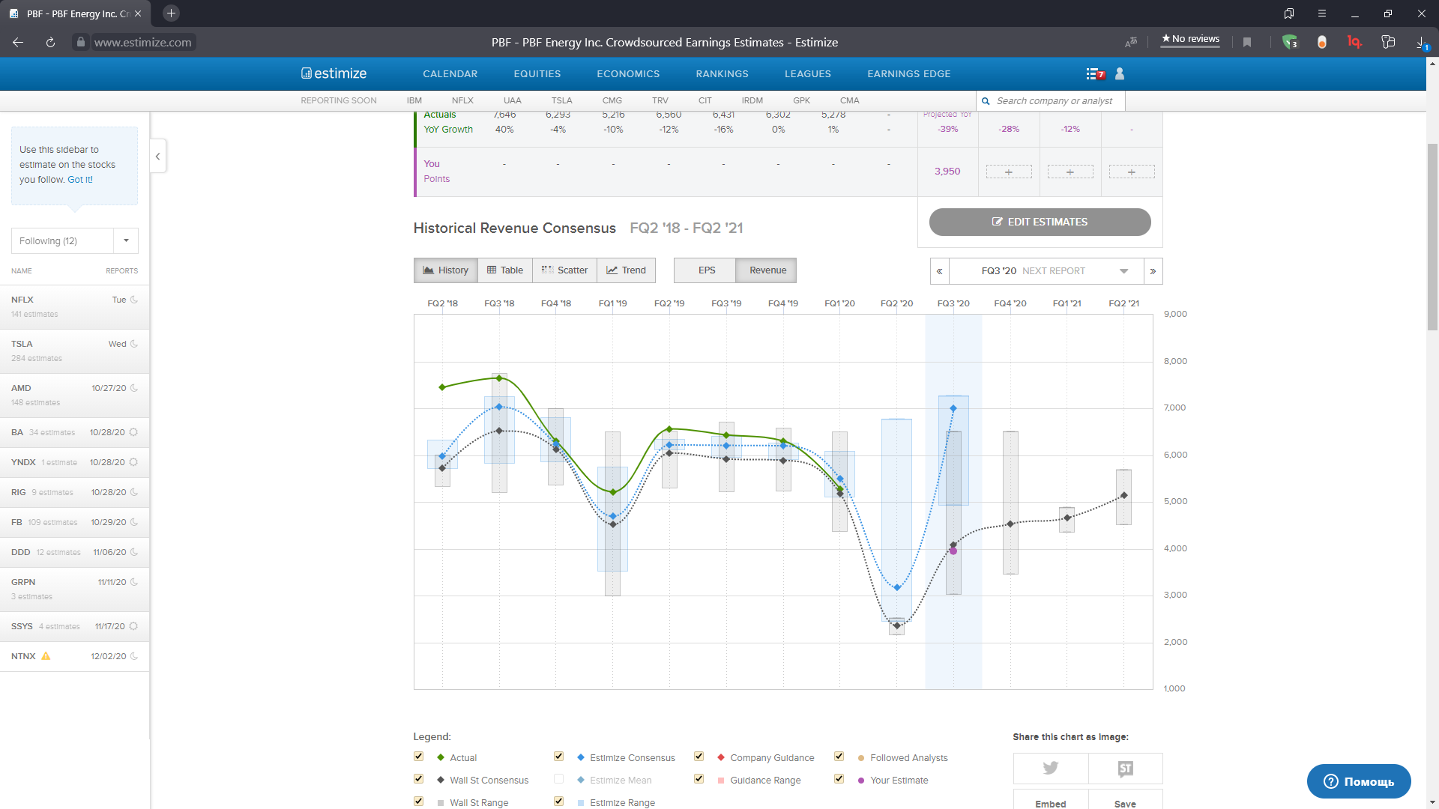This screenshot has width=1439, height=809.
Task: Open the Following (12) dropdown
Action: point(75,241)
